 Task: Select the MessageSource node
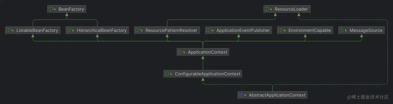pos(362,30)
